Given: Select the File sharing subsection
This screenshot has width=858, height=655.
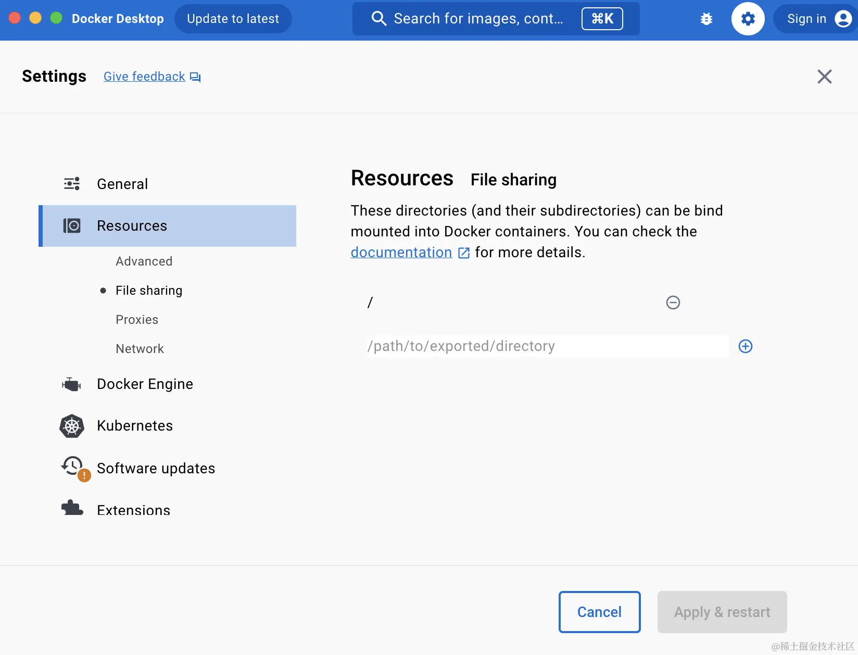Looking at the screenshot, I should click(x=149, y=291).
